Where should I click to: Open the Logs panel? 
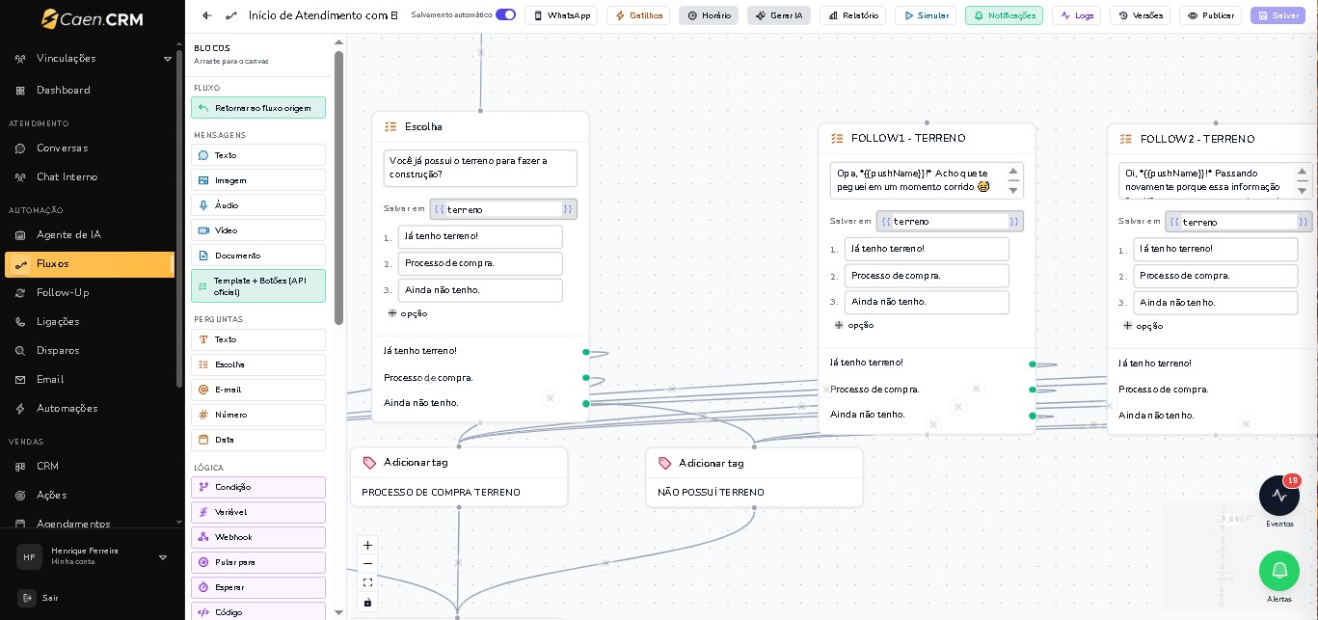pos(1076,15)
